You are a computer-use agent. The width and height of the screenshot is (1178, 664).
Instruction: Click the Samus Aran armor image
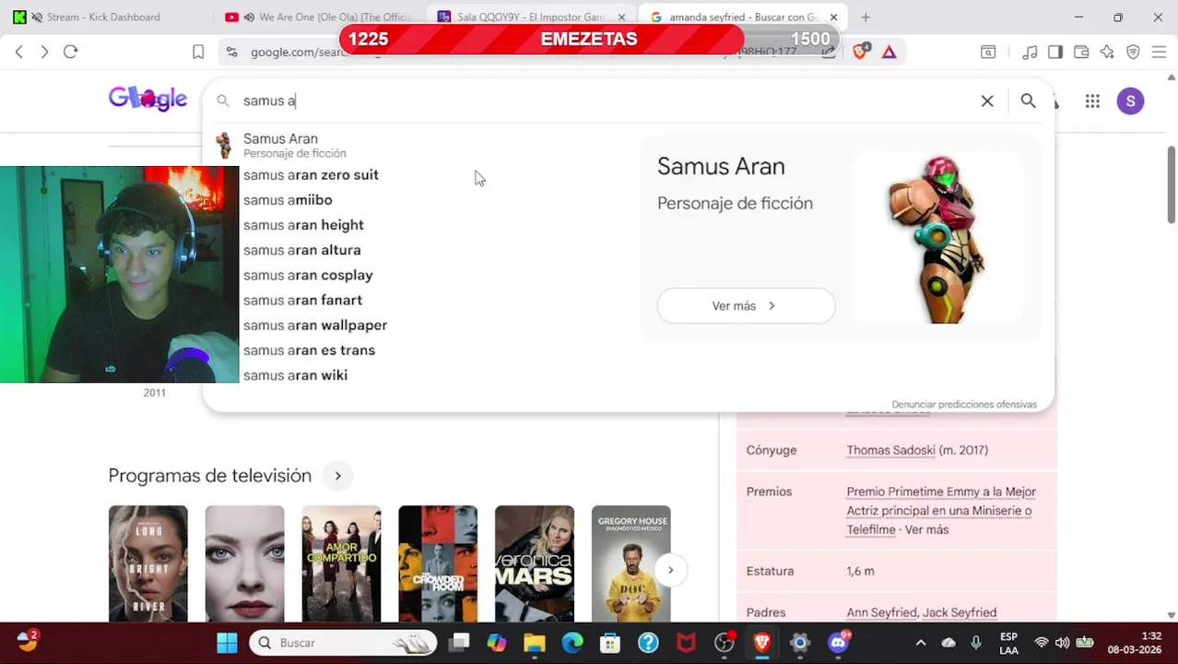[937, 238]
